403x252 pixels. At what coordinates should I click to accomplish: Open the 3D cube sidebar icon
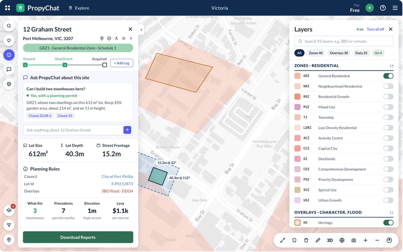9,84
